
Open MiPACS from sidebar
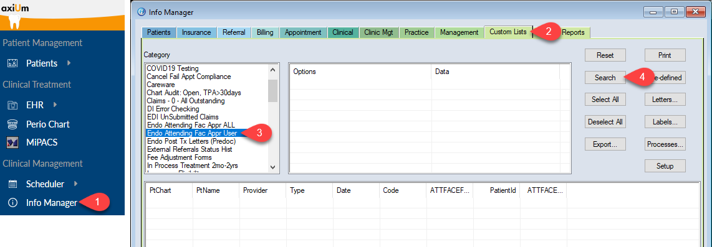click(41, 142)
